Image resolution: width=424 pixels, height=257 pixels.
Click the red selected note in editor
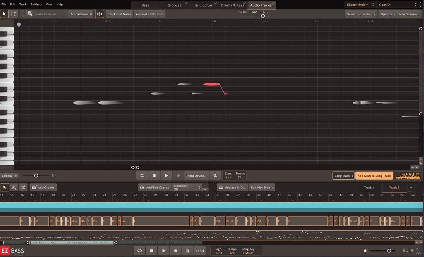coord(212,84)
